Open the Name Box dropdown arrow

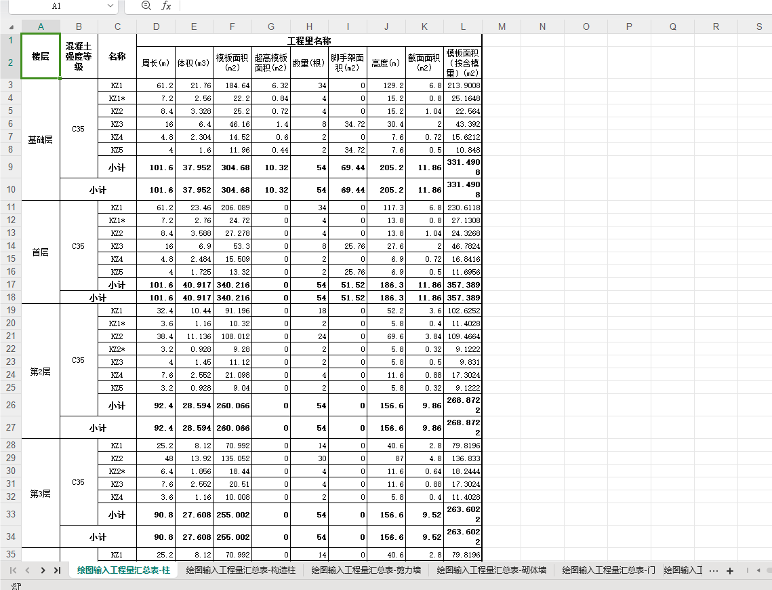point(110,6)
